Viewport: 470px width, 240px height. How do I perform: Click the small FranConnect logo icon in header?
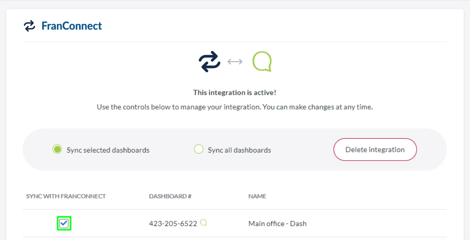[29, 26]
